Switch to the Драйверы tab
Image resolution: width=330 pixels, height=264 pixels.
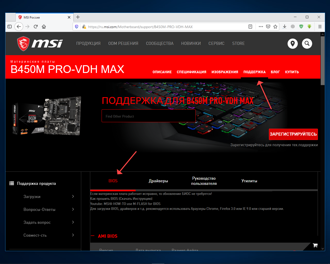pos(158,181)
